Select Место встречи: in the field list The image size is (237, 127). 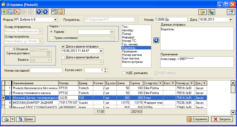point(136,62)
